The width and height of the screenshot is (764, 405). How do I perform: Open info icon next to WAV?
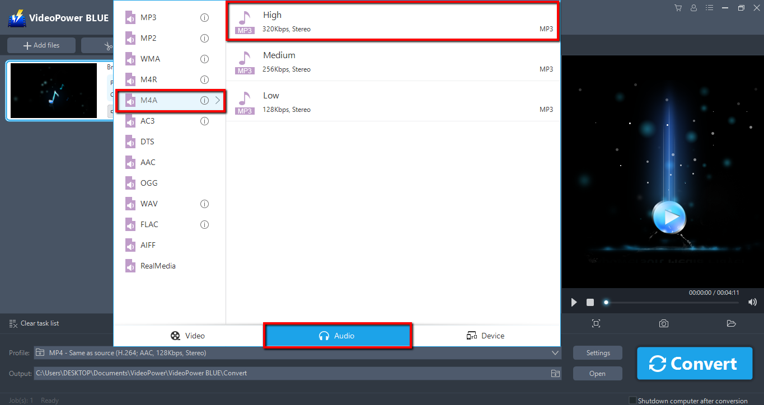coord(204,204)
